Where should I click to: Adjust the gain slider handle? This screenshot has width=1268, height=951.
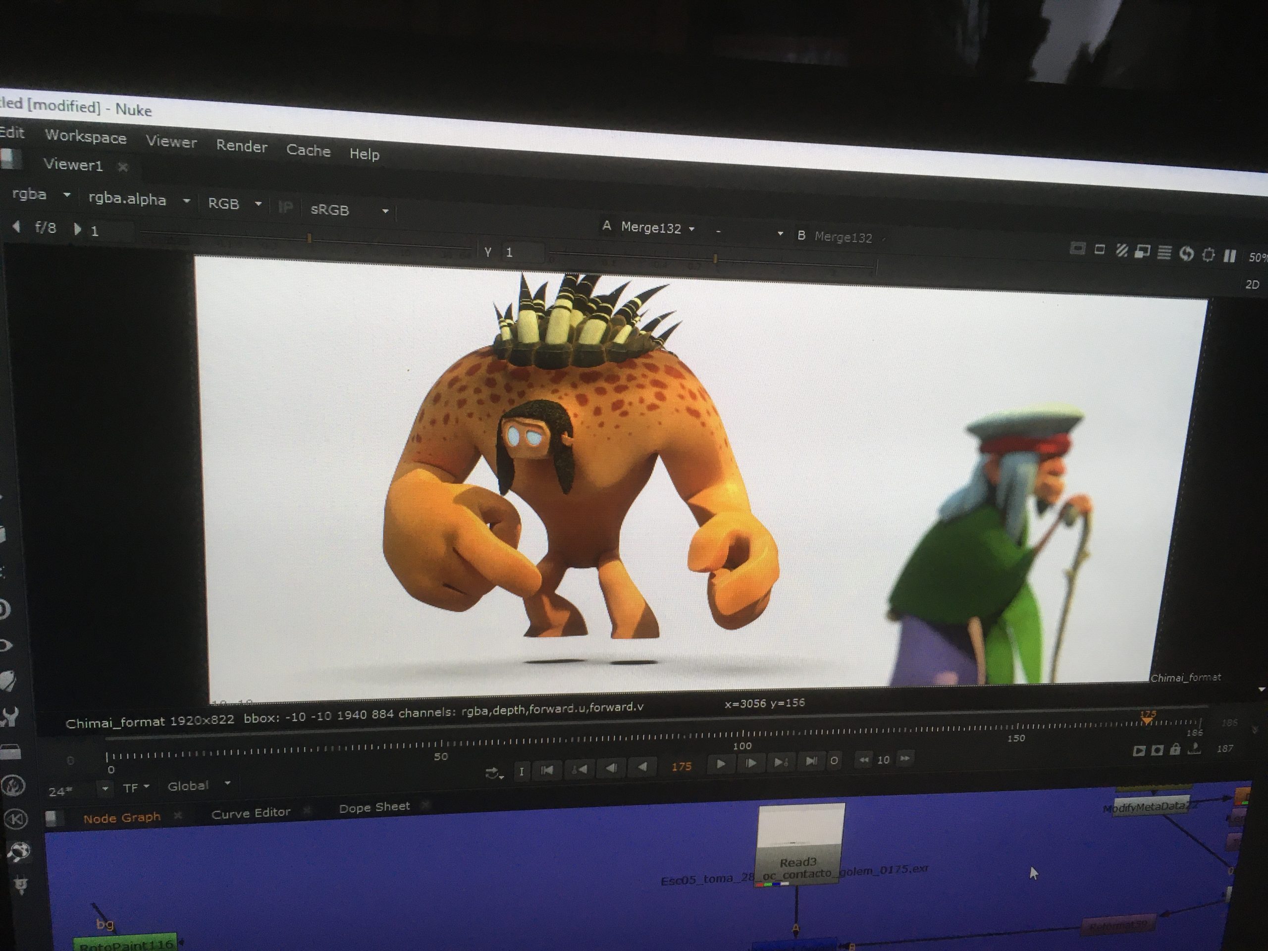[x=310, y=238]
